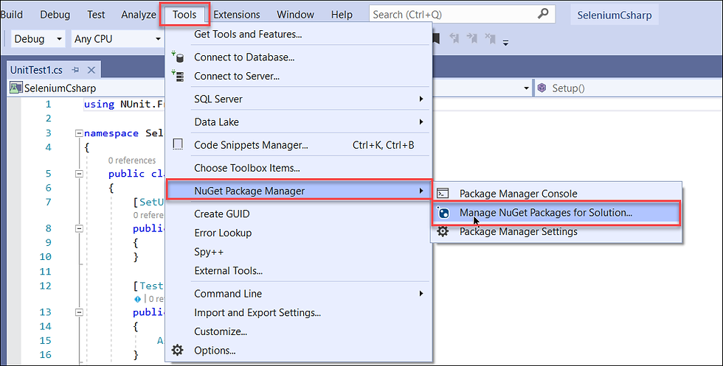The height and width of the screenshot is (366, 723).
Task: Open the Debug menu in menu bar
Action: [x=55, y=14]
